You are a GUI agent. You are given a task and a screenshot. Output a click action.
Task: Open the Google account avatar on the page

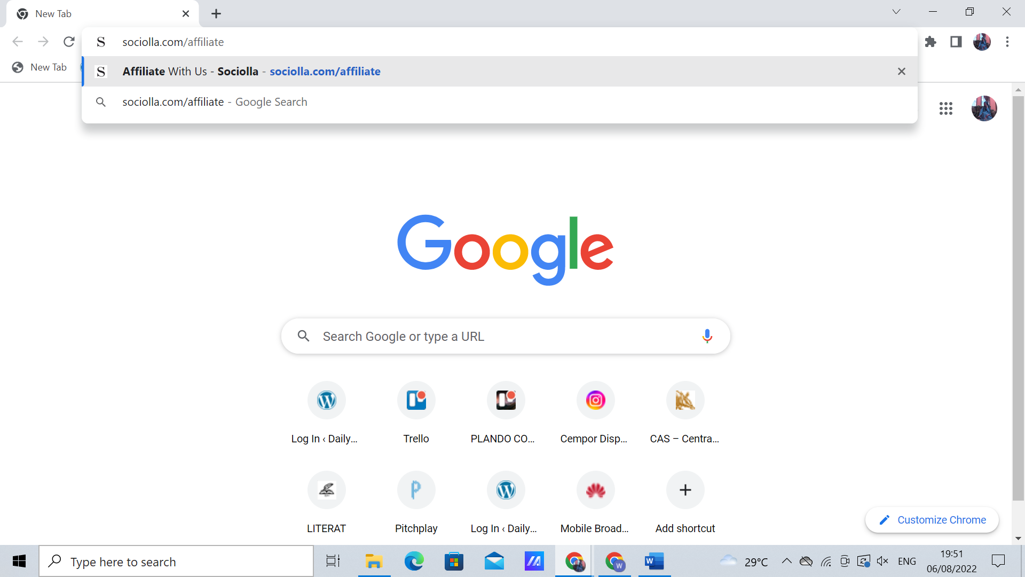click(x=984, y=108)
